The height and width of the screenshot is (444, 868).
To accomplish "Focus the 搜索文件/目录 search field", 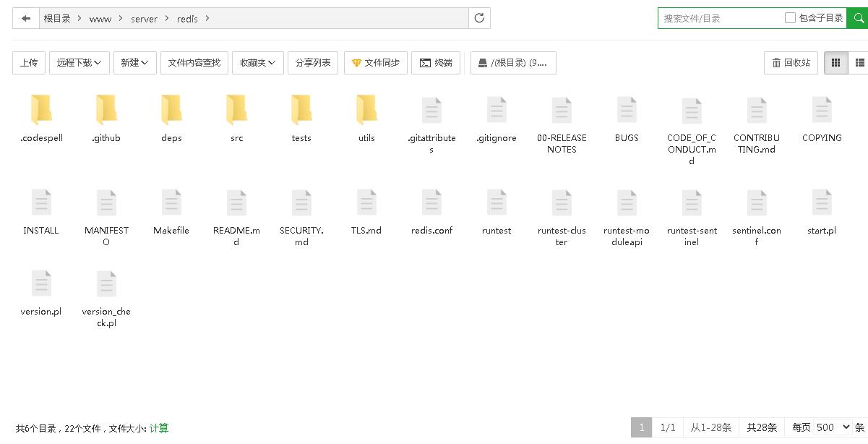I will click(x=721, y=18).
